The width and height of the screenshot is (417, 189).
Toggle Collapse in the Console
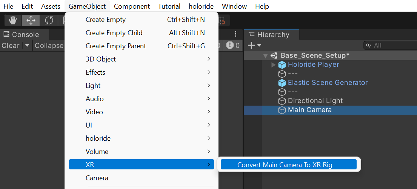49,46
